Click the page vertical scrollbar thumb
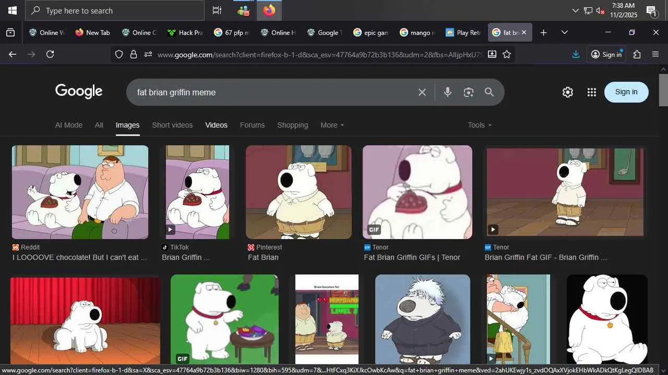This screenshot has width=668, height=375. [663, 90]
